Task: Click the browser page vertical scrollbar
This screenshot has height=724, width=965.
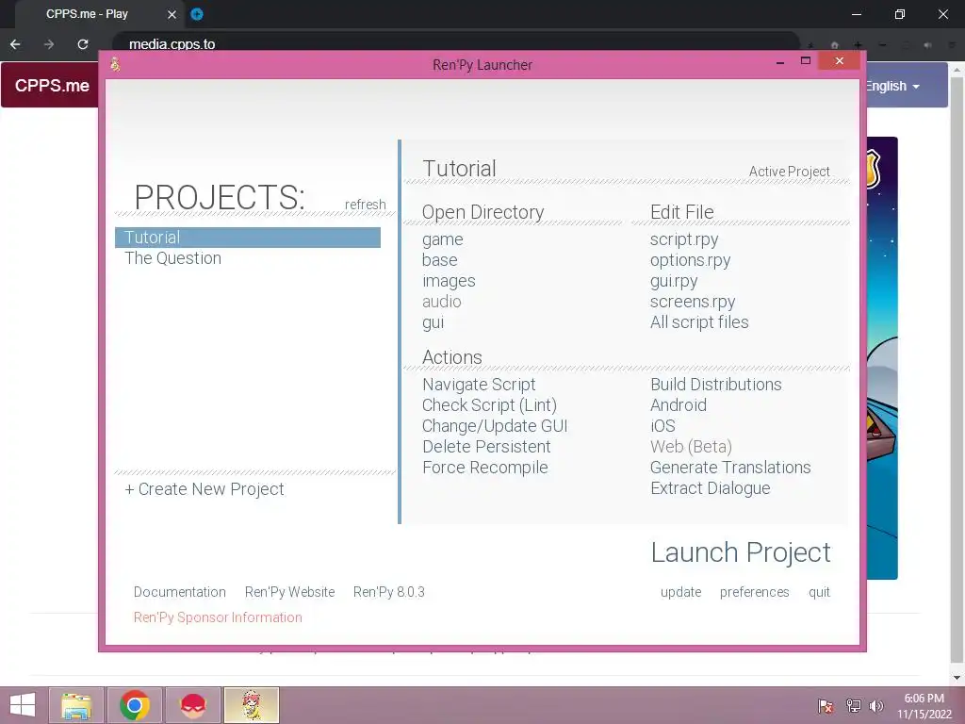Action: pos(957,370)
